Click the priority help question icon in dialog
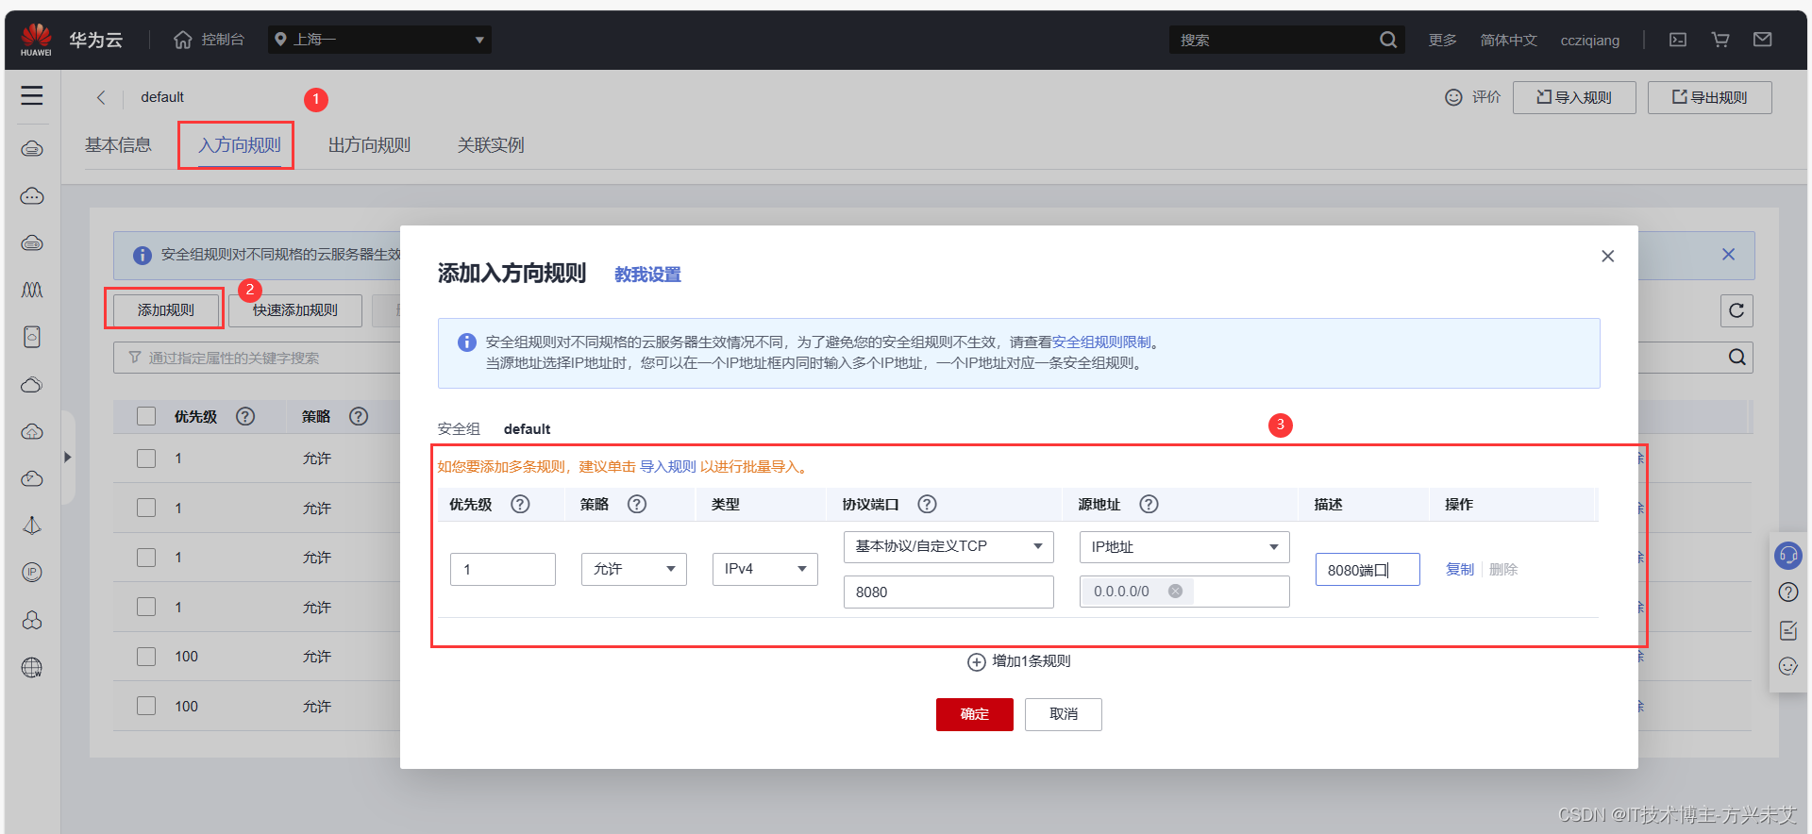The width and height of the screenshot is (1812, 834). (520, 504)
